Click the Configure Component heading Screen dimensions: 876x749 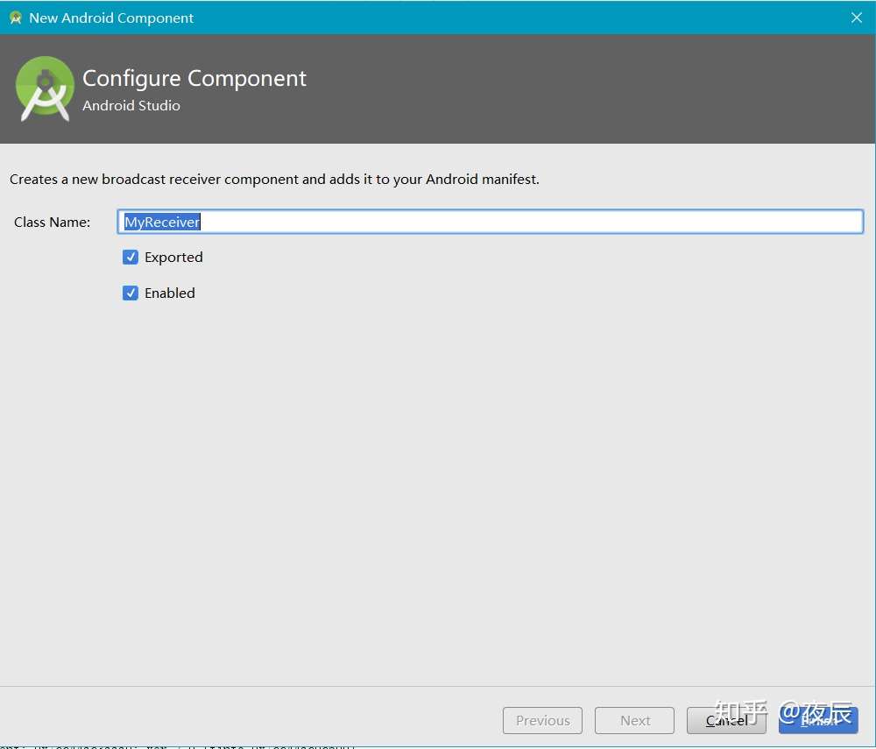[194, 79]
